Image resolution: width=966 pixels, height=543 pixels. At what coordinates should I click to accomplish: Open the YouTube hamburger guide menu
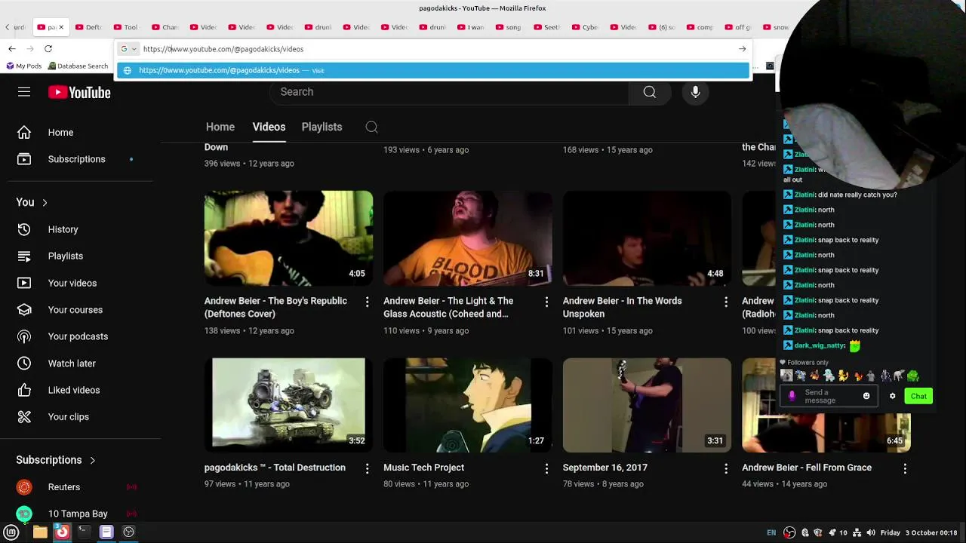(24, 92)
